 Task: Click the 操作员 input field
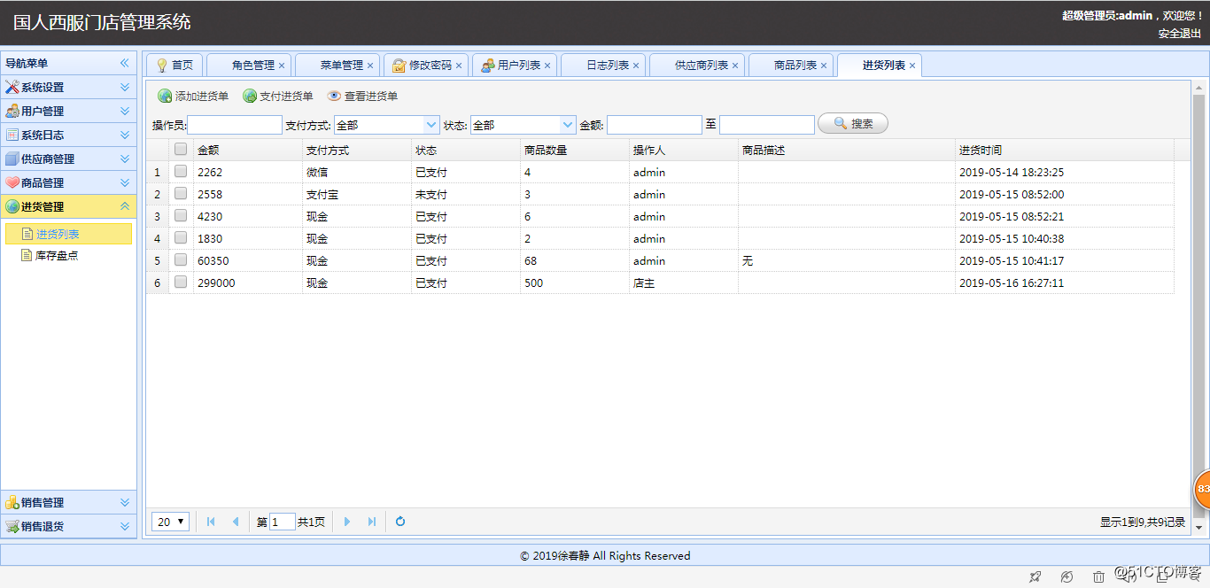[235, 125]
